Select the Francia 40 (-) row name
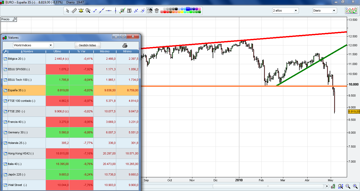360x191 pixels. (x=17, y=122)
